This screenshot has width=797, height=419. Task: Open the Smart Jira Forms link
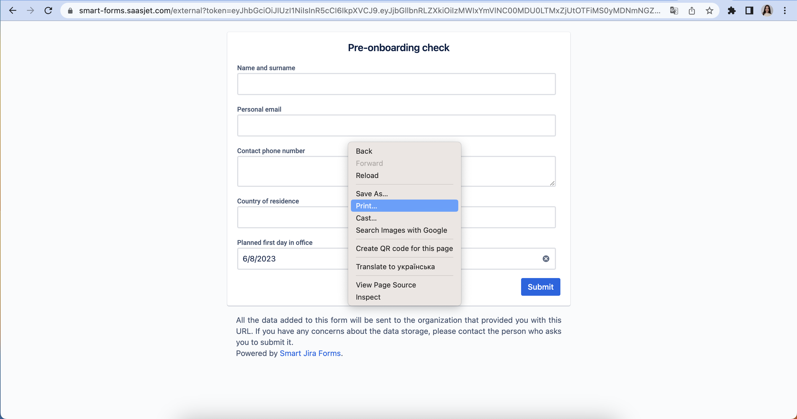[310, 353]
